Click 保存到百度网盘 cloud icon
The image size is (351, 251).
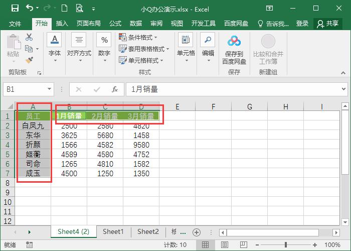tap(234, 41)
